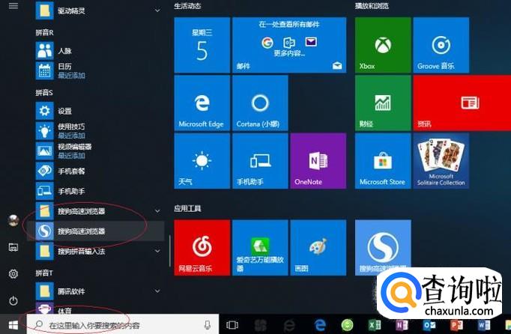Open the pictures folder in left rail

coord(13,247)
